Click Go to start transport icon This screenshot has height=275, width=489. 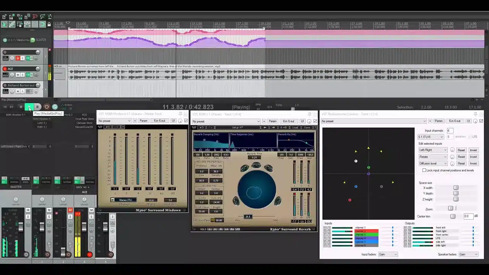click(5, 107)
